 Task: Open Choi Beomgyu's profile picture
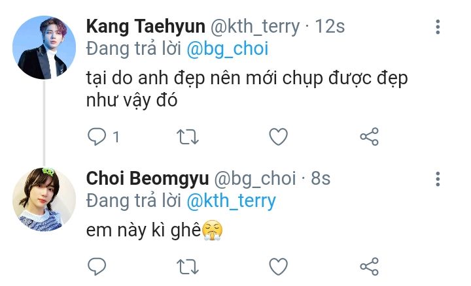pyautogui.click(x=44, y=198)
